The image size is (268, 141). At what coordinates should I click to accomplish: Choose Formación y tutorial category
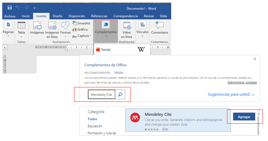[x=102, y=133]
